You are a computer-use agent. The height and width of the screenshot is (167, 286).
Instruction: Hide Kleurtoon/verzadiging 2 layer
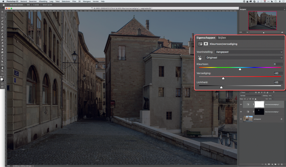[241, 104]
